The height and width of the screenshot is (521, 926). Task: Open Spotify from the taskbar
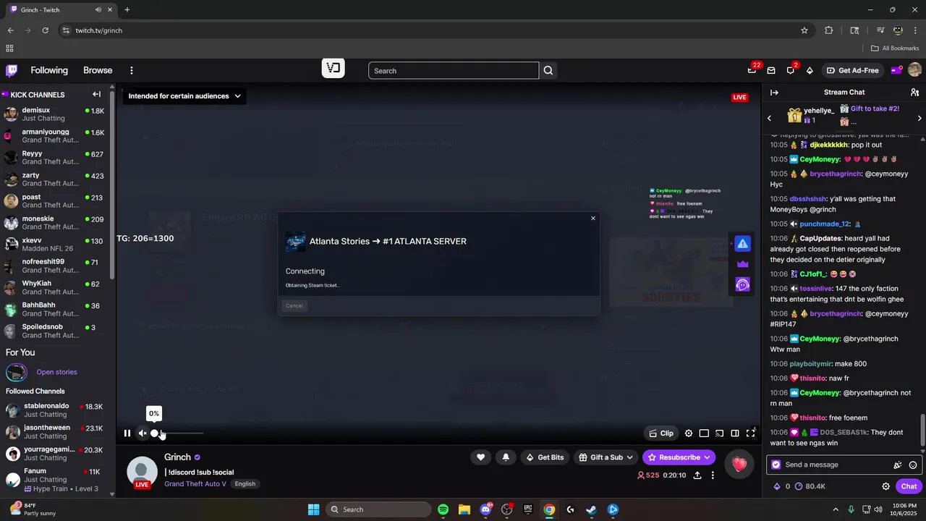coord(443,509)
